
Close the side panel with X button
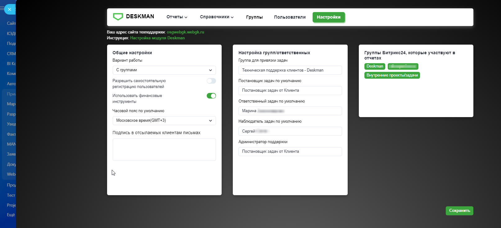coord(10,9)
